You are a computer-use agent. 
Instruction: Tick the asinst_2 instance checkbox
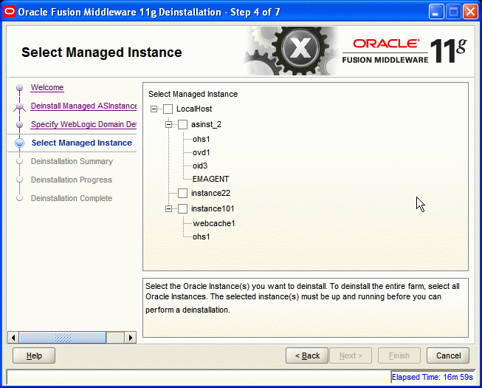182,125
